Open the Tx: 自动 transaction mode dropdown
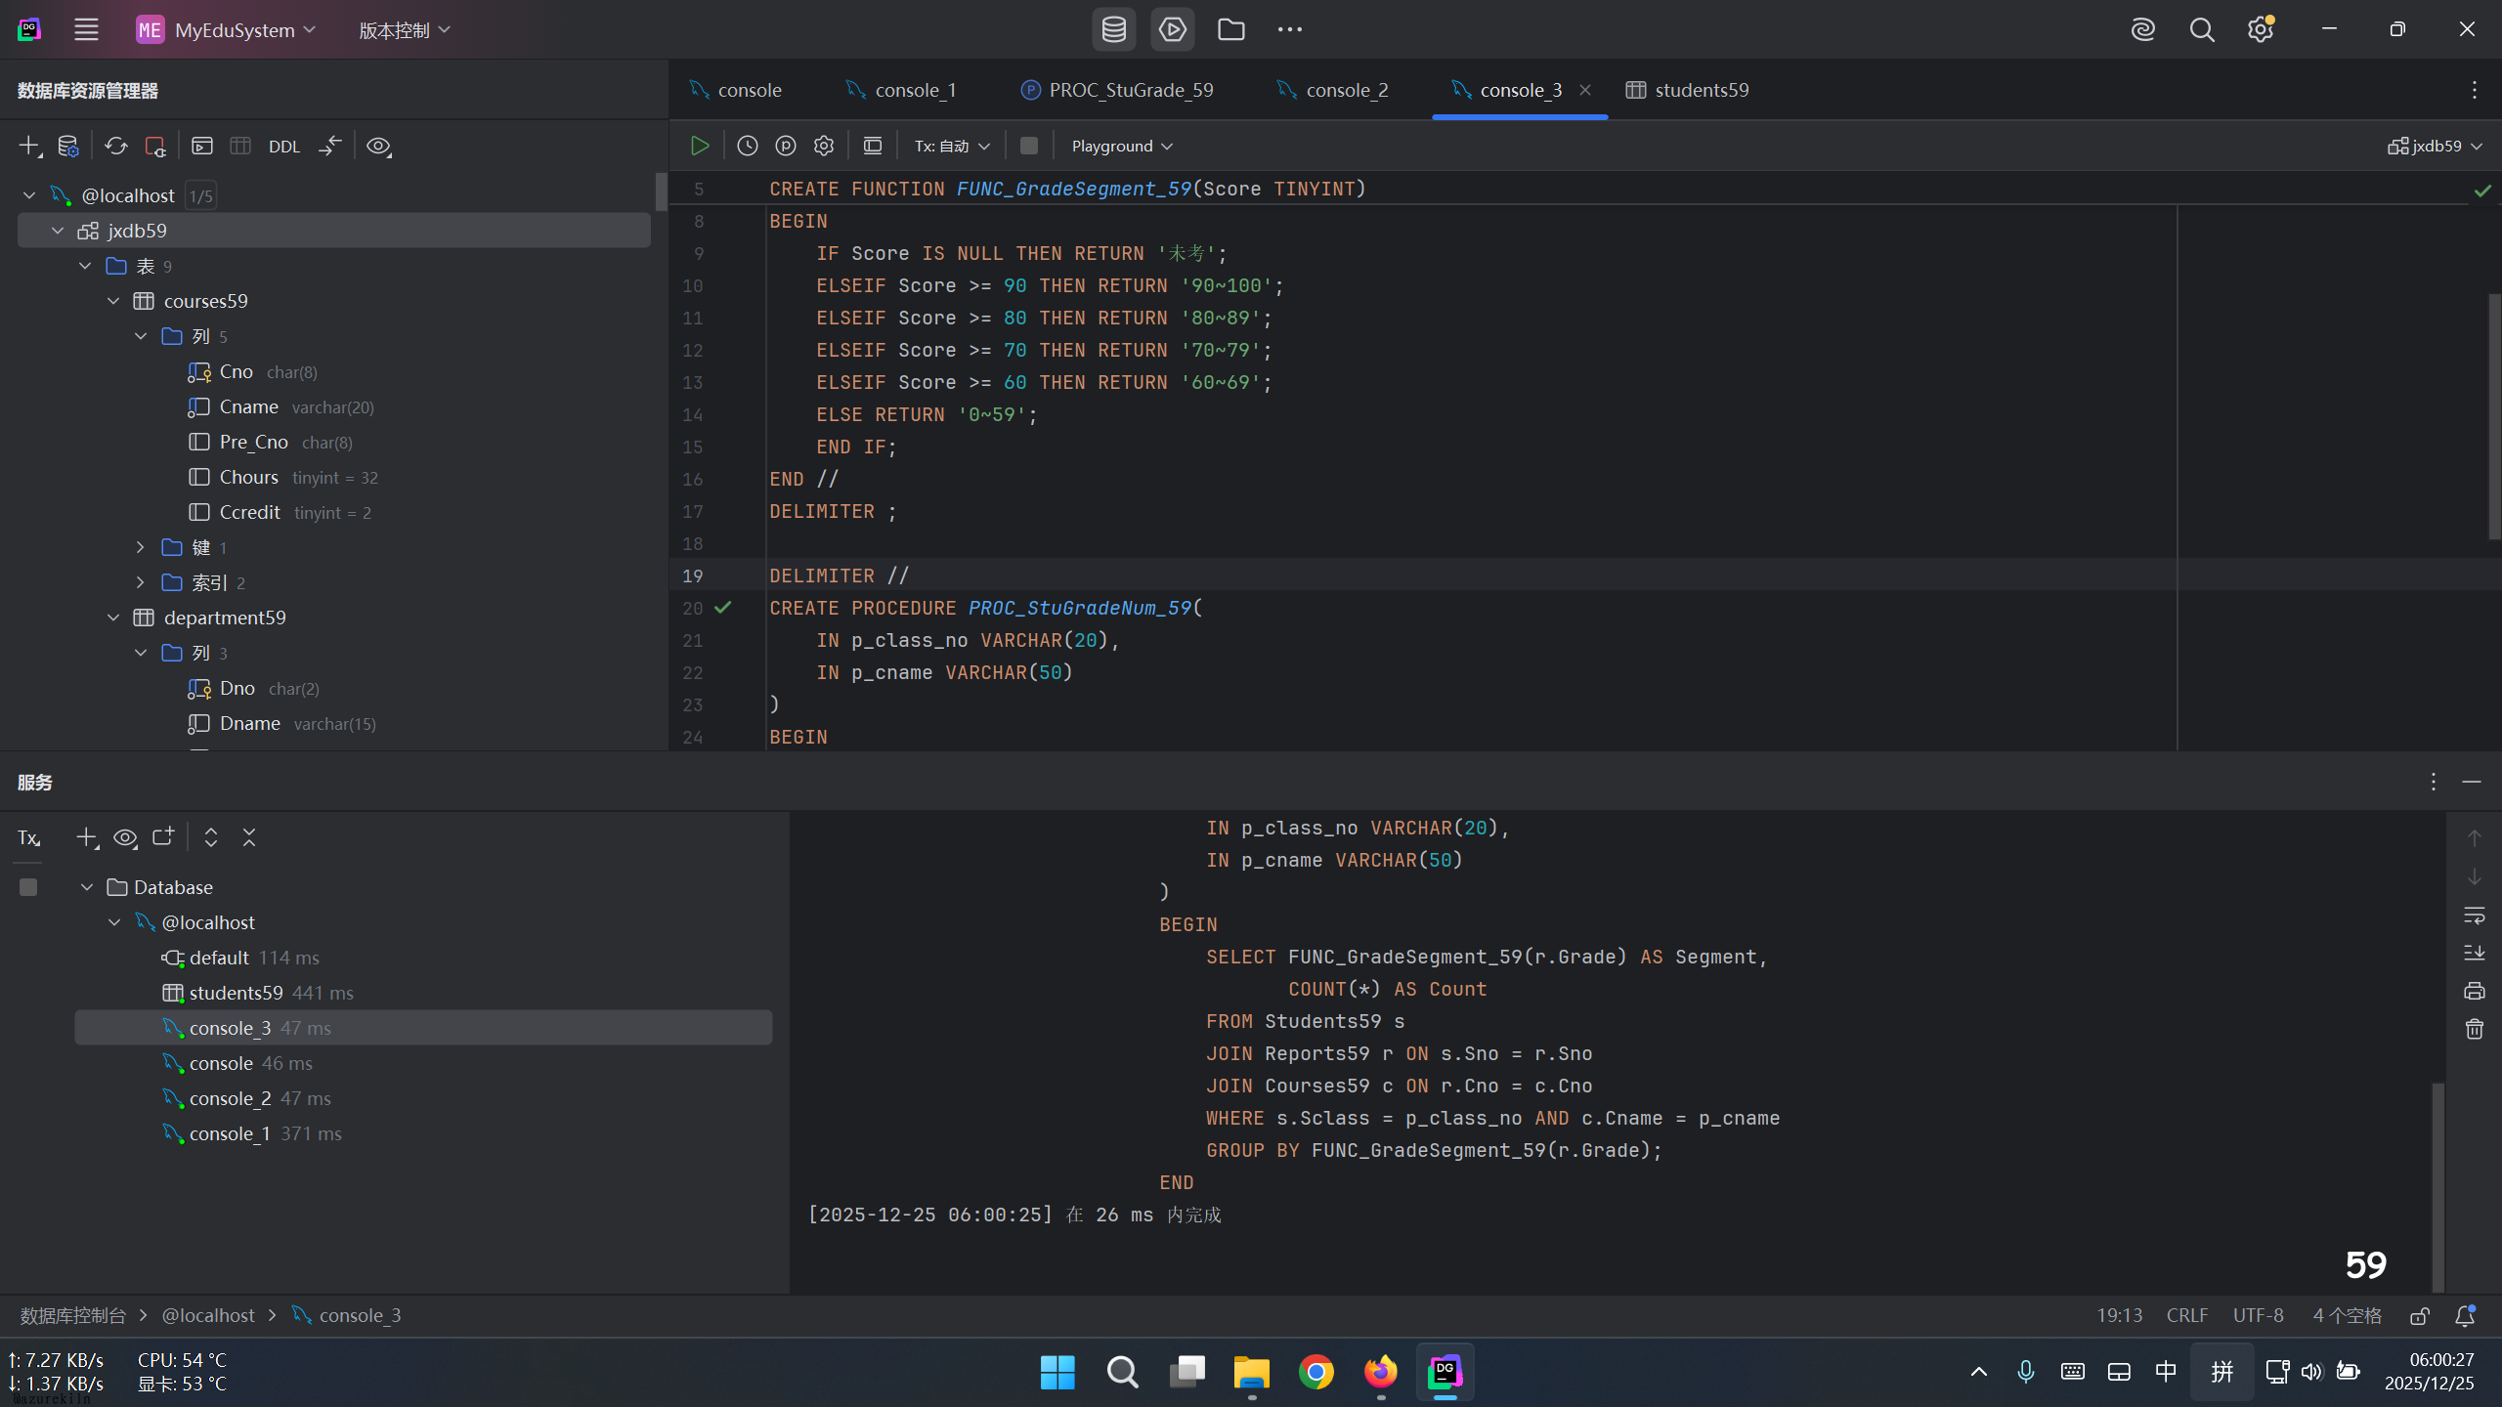 [x=952, y=146]
